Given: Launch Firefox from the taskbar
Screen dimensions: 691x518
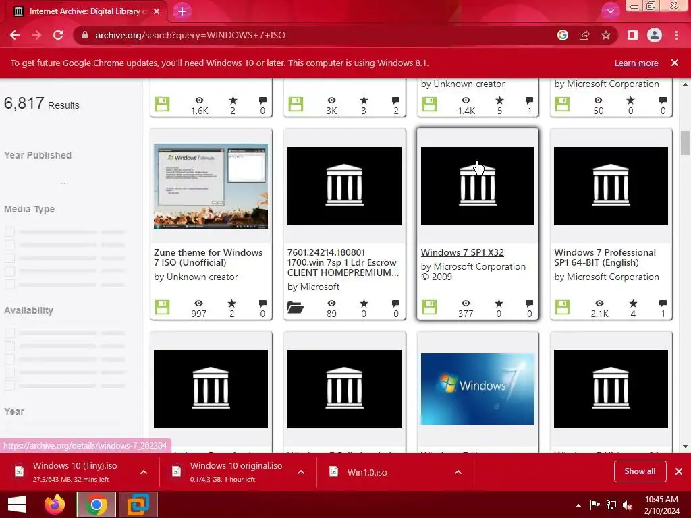Looking at the screenshot, I should click(55, 505).
